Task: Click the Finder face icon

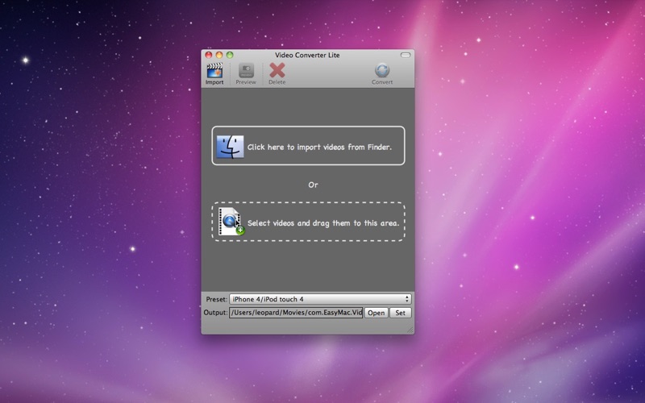Action: click(x=230, y=147)
